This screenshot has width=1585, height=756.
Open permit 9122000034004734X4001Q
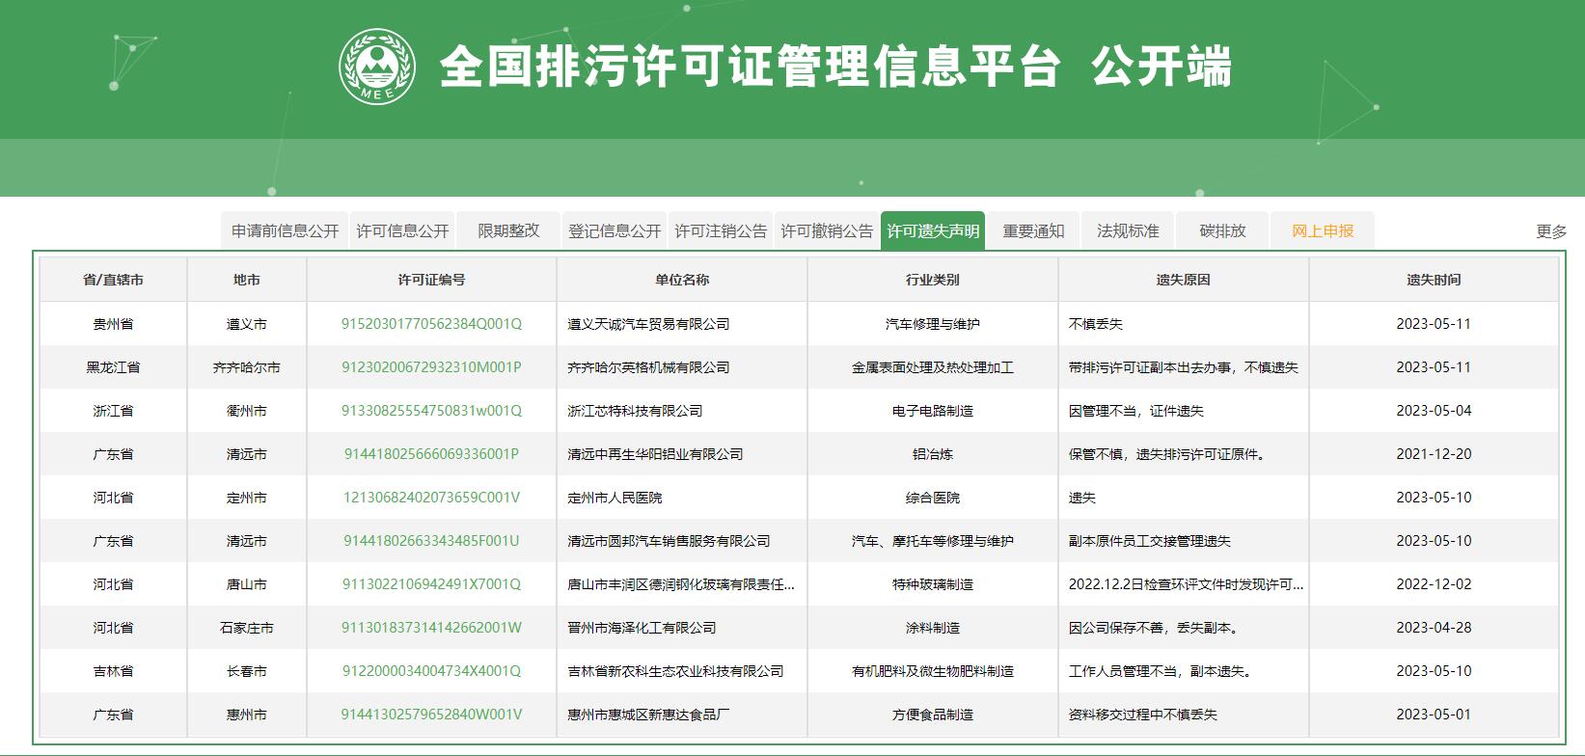click(x=431, y=671)
